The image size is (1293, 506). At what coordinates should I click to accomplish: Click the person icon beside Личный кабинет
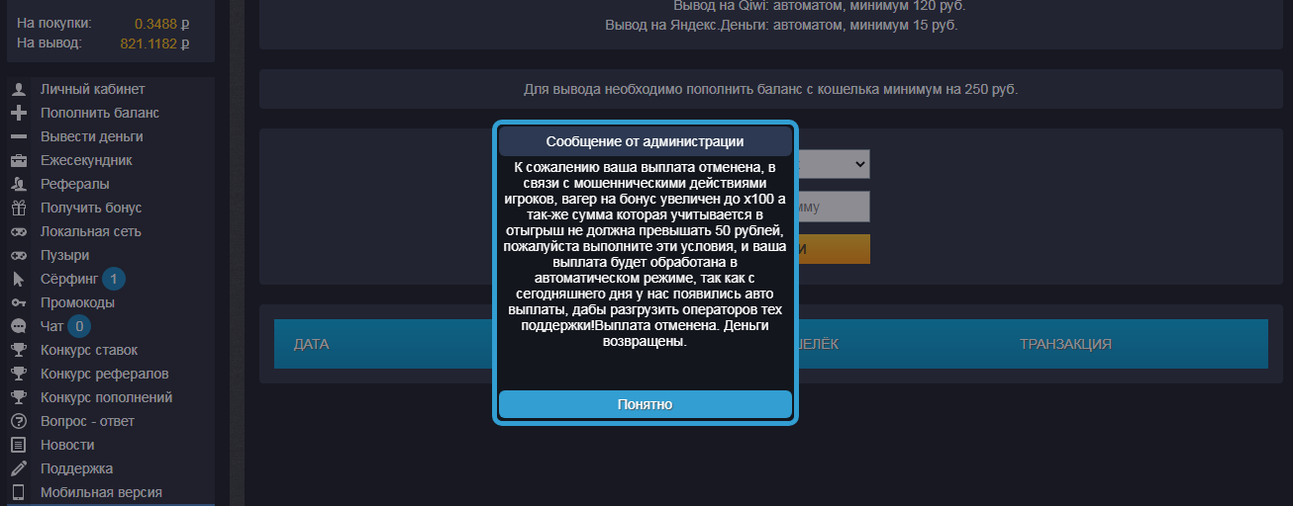(19, 89)
